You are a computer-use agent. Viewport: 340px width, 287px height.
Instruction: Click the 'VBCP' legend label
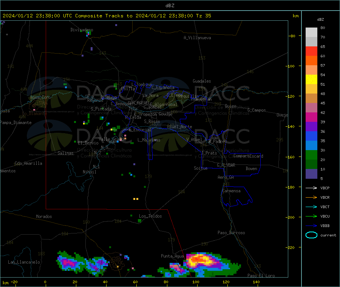point(325,188)
